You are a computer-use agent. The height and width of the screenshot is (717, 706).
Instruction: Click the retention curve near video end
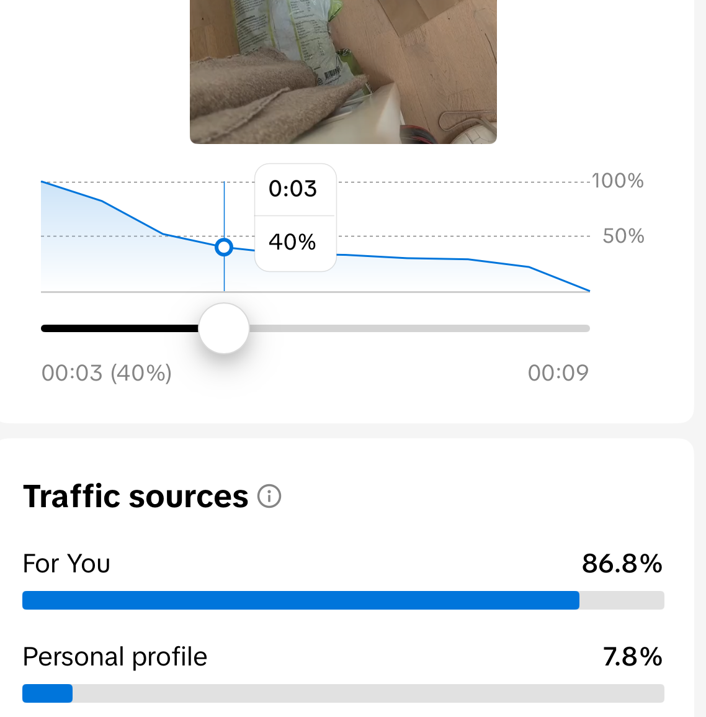[560, 279]
